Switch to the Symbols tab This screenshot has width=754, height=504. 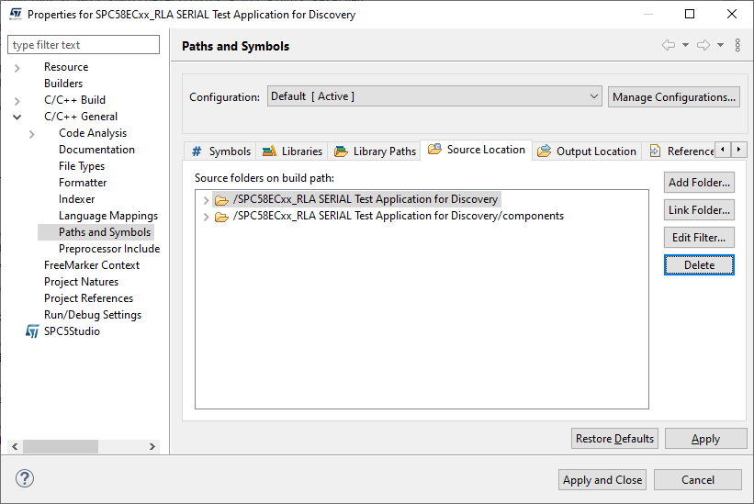pos(220,151)
